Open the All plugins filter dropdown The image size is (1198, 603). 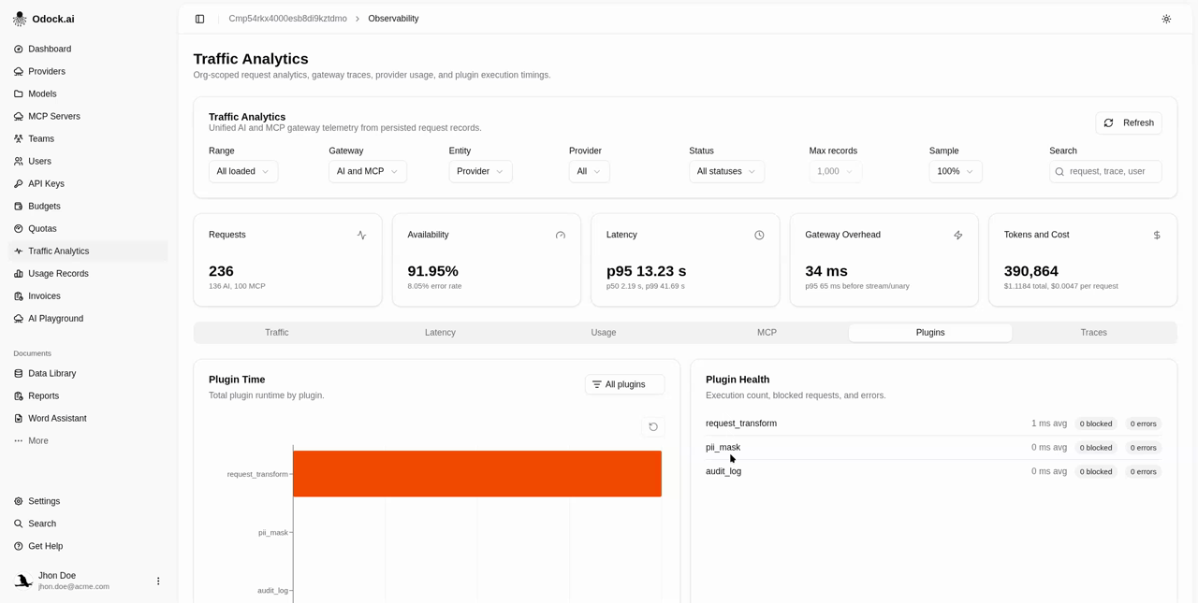[625, 384]
